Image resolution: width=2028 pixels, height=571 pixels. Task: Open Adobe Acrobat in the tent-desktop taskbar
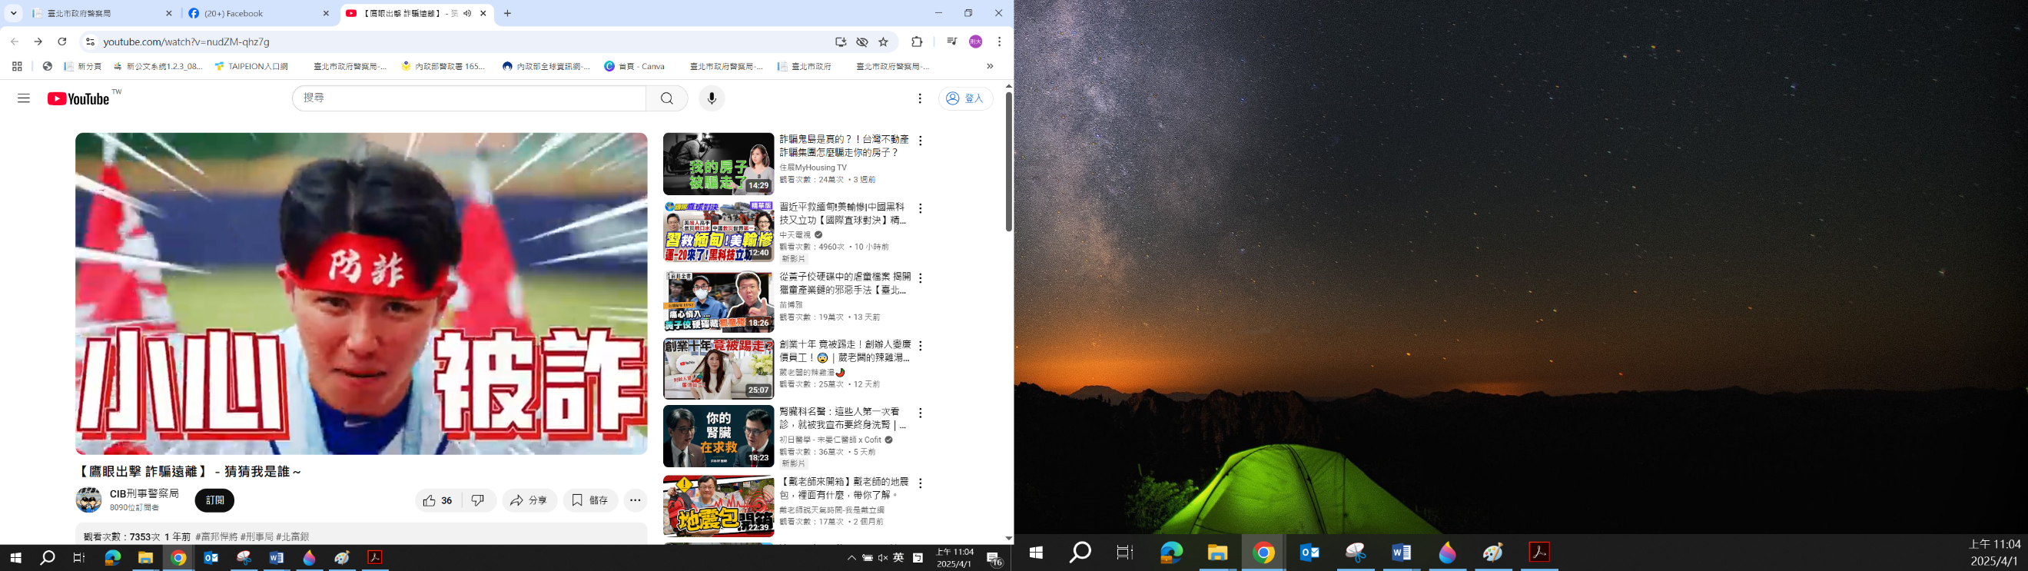point(1539,553)
